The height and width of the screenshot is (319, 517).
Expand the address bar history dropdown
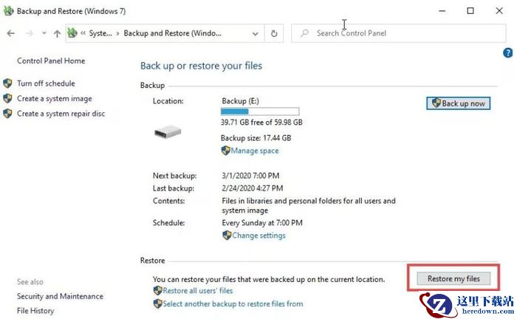(x=255, y=34)
